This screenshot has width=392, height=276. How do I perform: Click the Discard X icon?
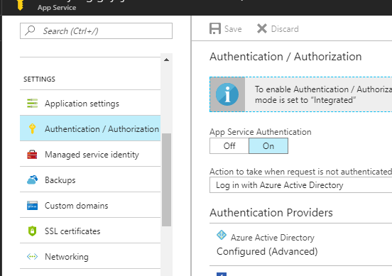262,28
